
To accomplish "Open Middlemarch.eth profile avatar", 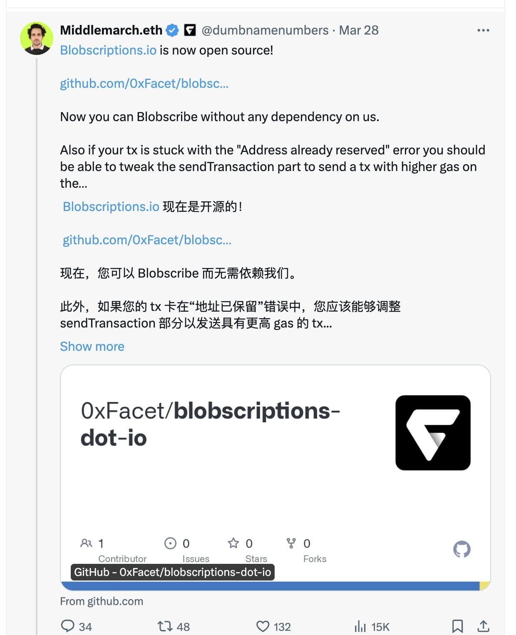I will 37,38.
